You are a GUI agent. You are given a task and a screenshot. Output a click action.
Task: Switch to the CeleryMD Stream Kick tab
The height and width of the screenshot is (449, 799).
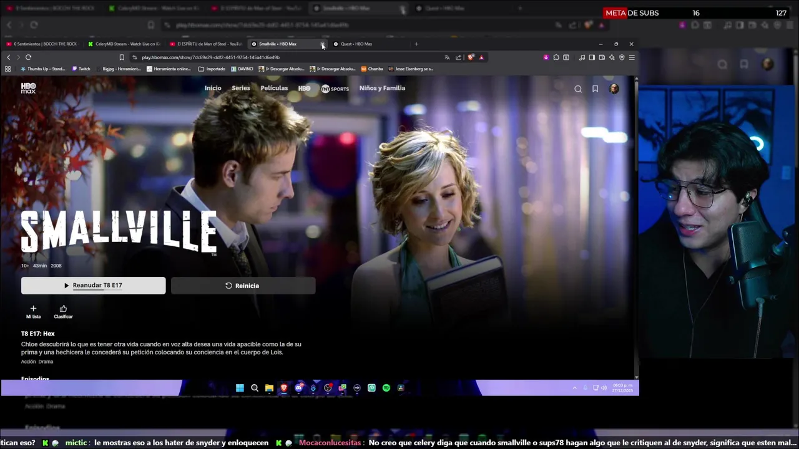tap(124, 44)
